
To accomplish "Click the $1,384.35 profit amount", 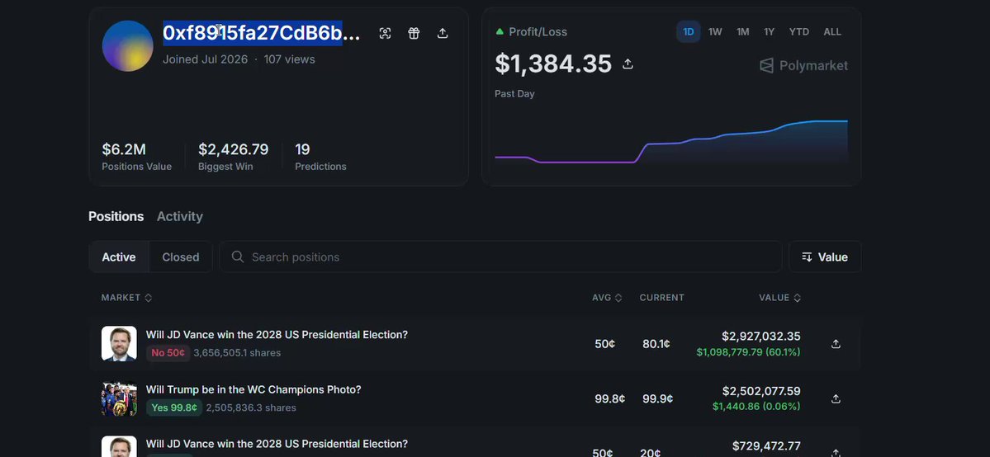I will [553, 64].
